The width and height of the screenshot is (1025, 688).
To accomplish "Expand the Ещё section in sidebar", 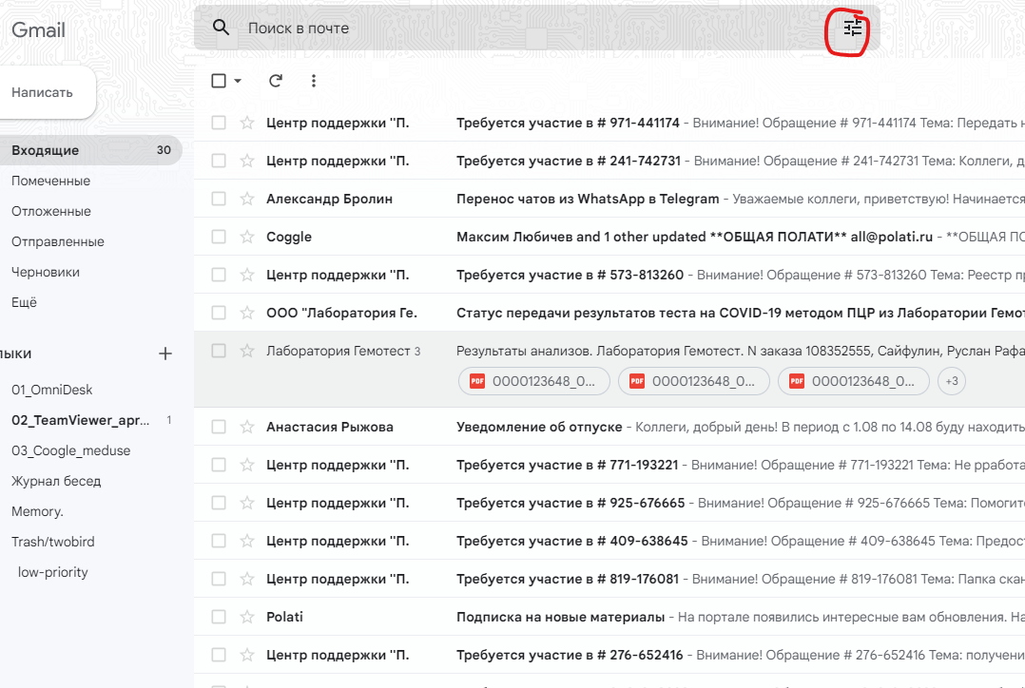I will pyautogui.click(x=24, y=302).
